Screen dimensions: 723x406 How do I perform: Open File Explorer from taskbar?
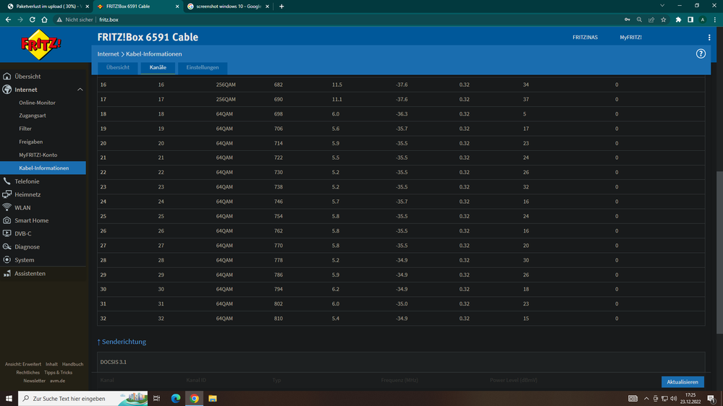point(213,399)
